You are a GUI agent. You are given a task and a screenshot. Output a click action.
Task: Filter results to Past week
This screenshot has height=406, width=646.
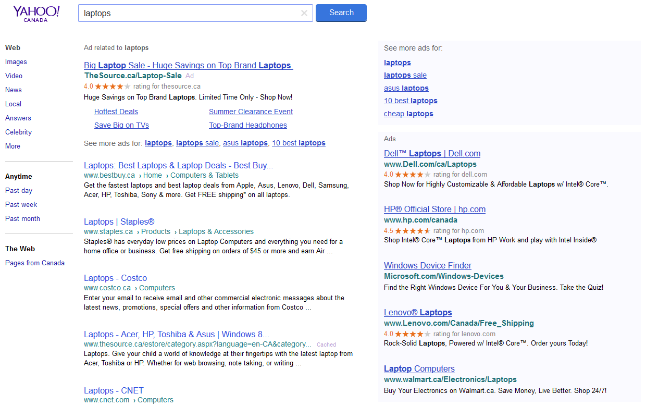[21, 205]
